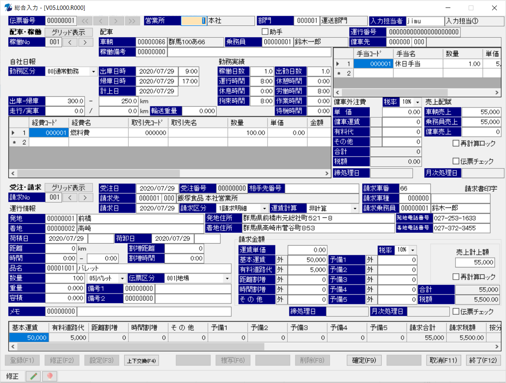This screenshot has width=506, height=383.
Task: Click the 登録(F1) button
Action: click(22, 360)
